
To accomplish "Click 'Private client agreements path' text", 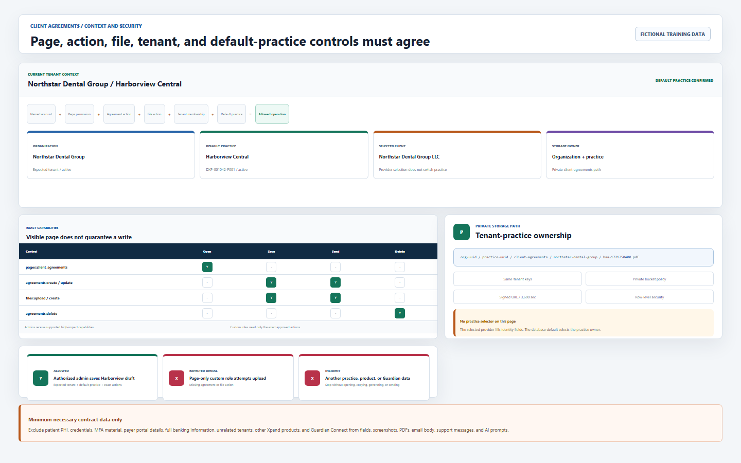I will pos(576,170).
